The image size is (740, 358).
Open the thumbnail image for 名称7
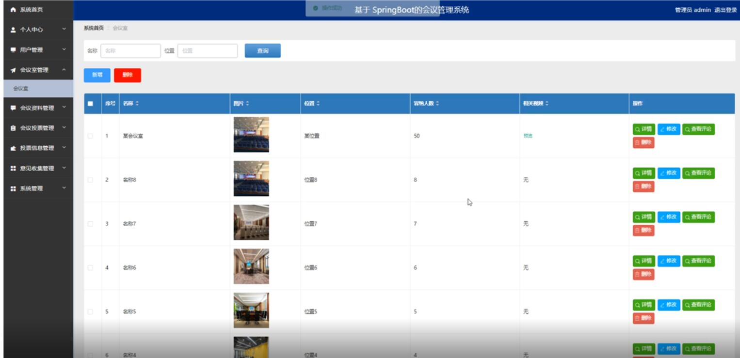coord(251,222)
